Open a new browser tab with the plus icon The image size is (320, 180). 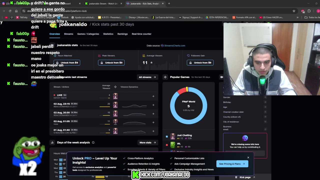[x=169, y=3]
